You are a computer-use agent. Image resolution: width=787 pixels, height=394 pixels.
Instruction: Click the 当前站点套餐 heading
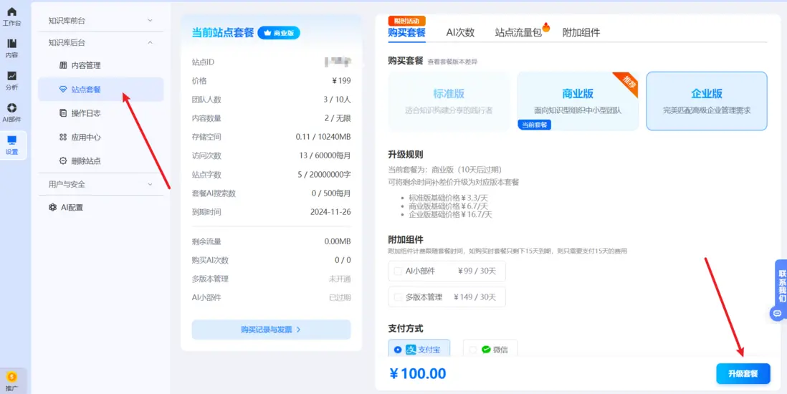[222, 33]
